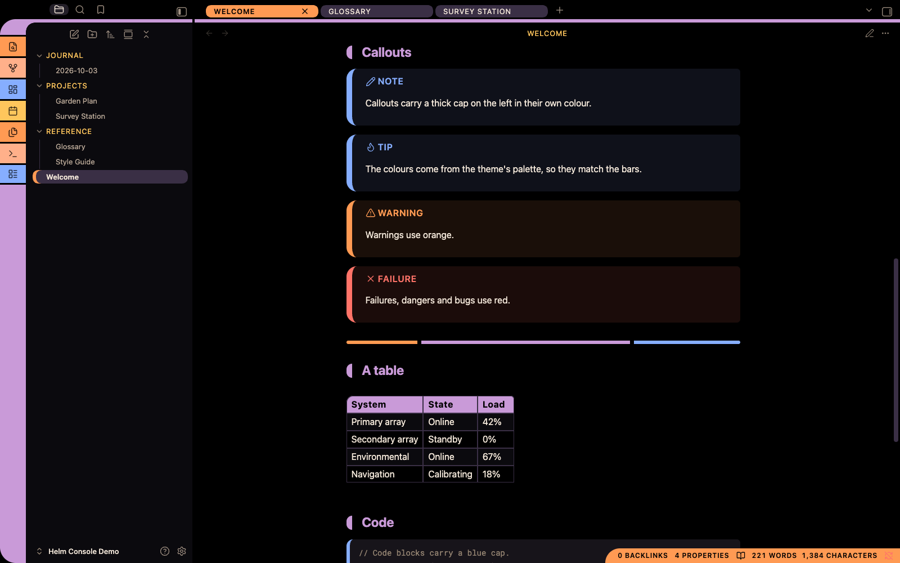
Task: Open graph view from the ribbon
Action: click(x=13, y=68)
